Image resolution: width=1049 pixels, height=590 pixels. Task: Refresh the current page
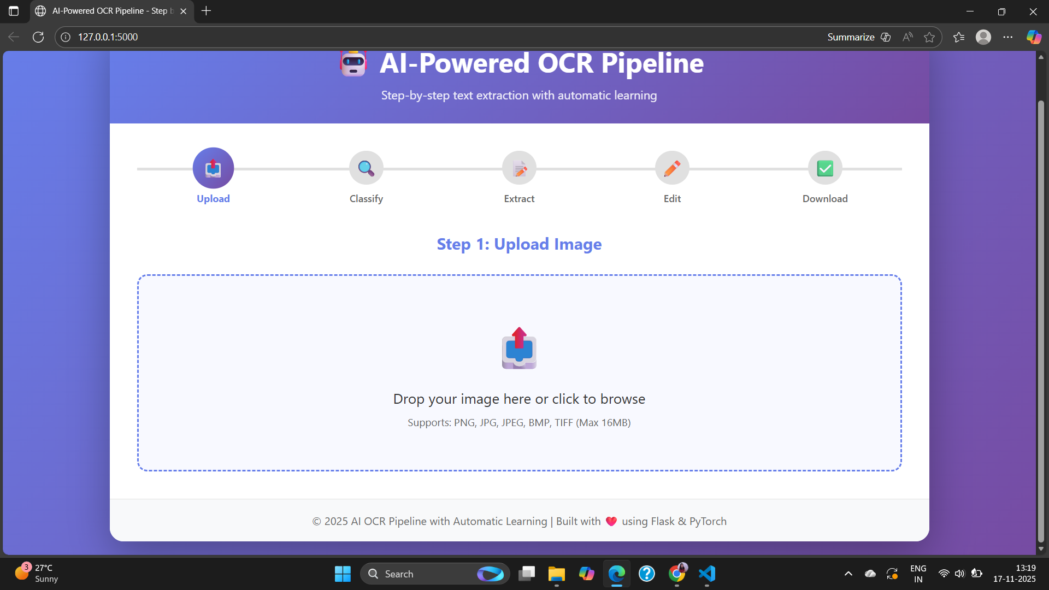pos(38,37)
